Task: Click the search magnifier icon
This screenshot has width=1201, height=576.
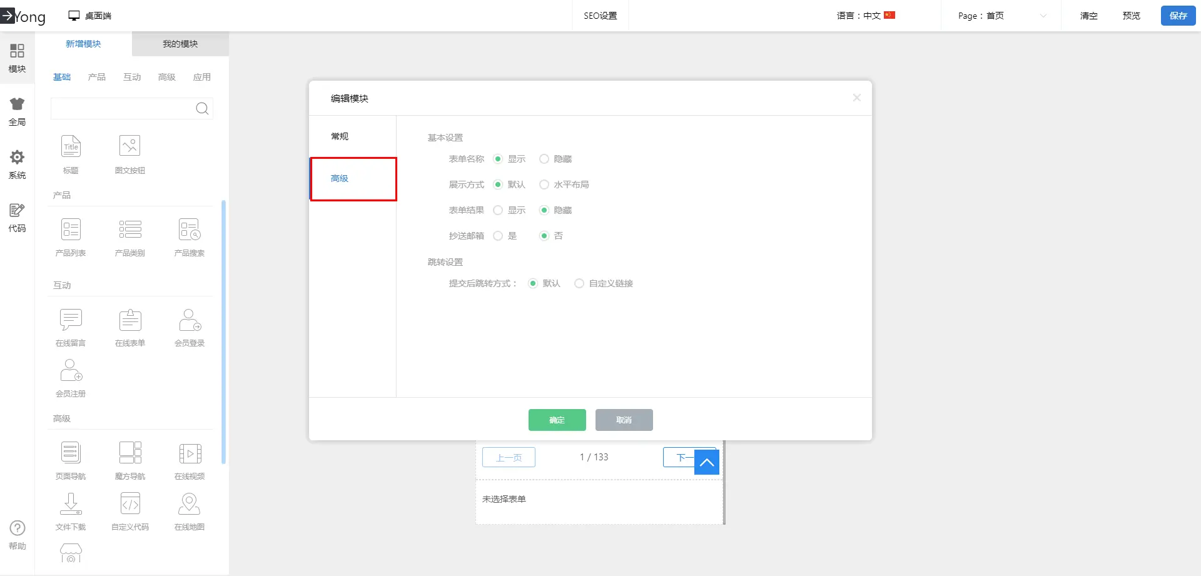Action: point(202,109)
